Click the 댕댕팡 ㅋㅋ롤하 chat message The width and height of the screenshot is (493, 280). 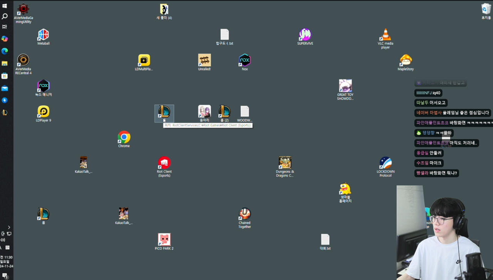click(434, 133)
